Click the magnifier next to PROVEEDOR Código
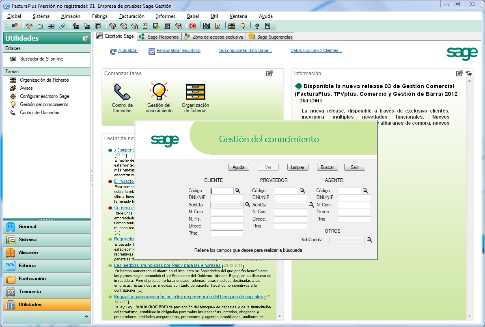Screen dimensions: 485x327 point(302,191)
